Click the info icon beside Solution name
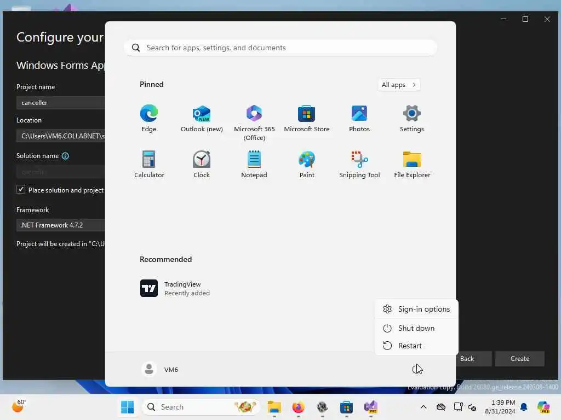Screen dimensions: 561x420 (65, 156)
